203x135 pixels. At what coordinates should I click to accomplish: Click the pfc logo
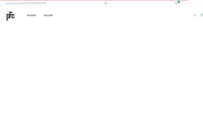tap(10, 16)
